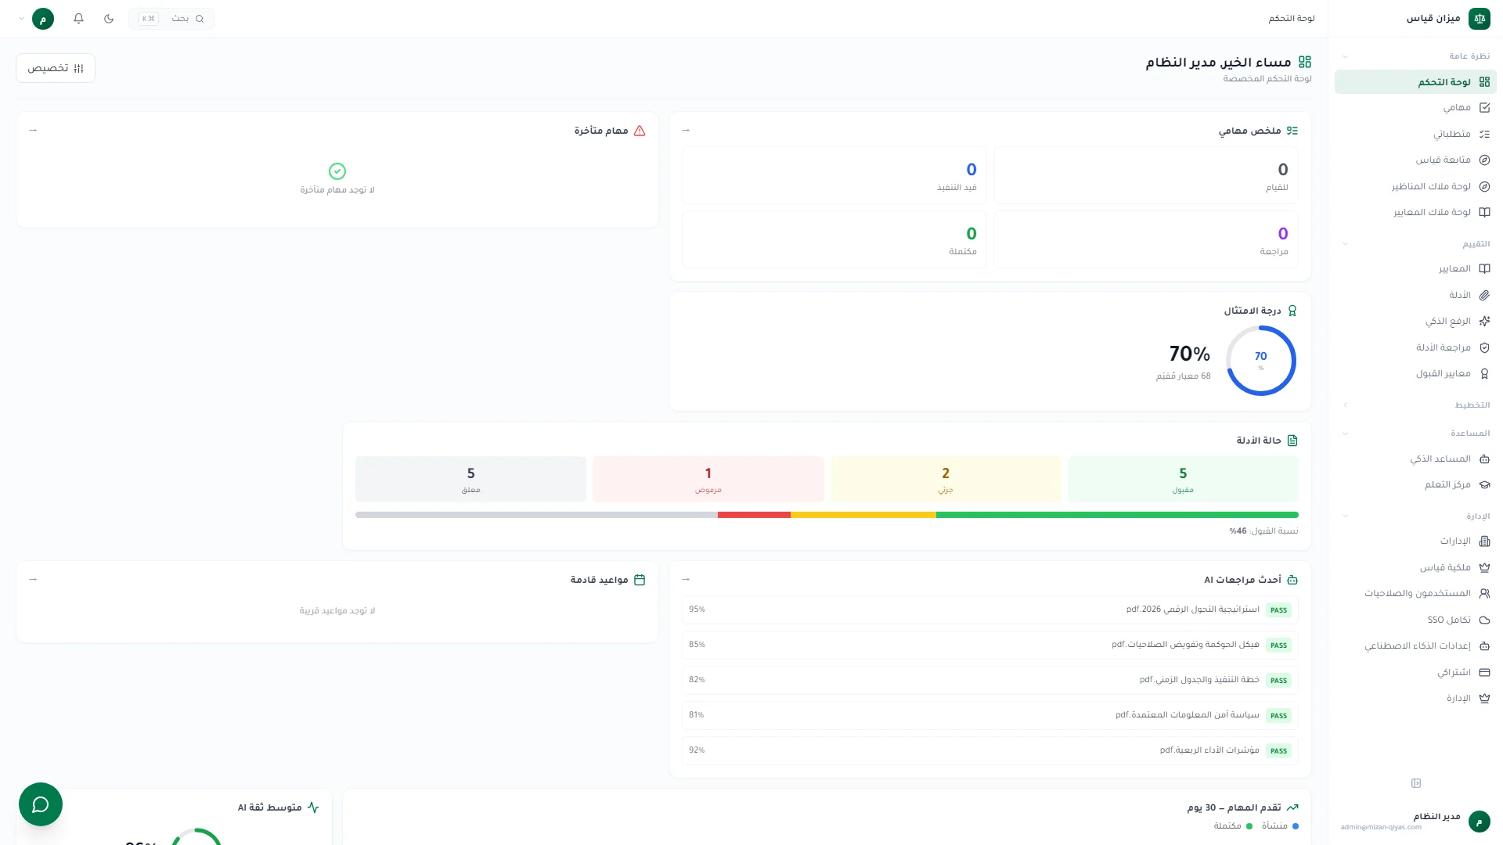
Task: Click the users icon for المستخدمون والصلاحيات
Action: pos(1484,593)
